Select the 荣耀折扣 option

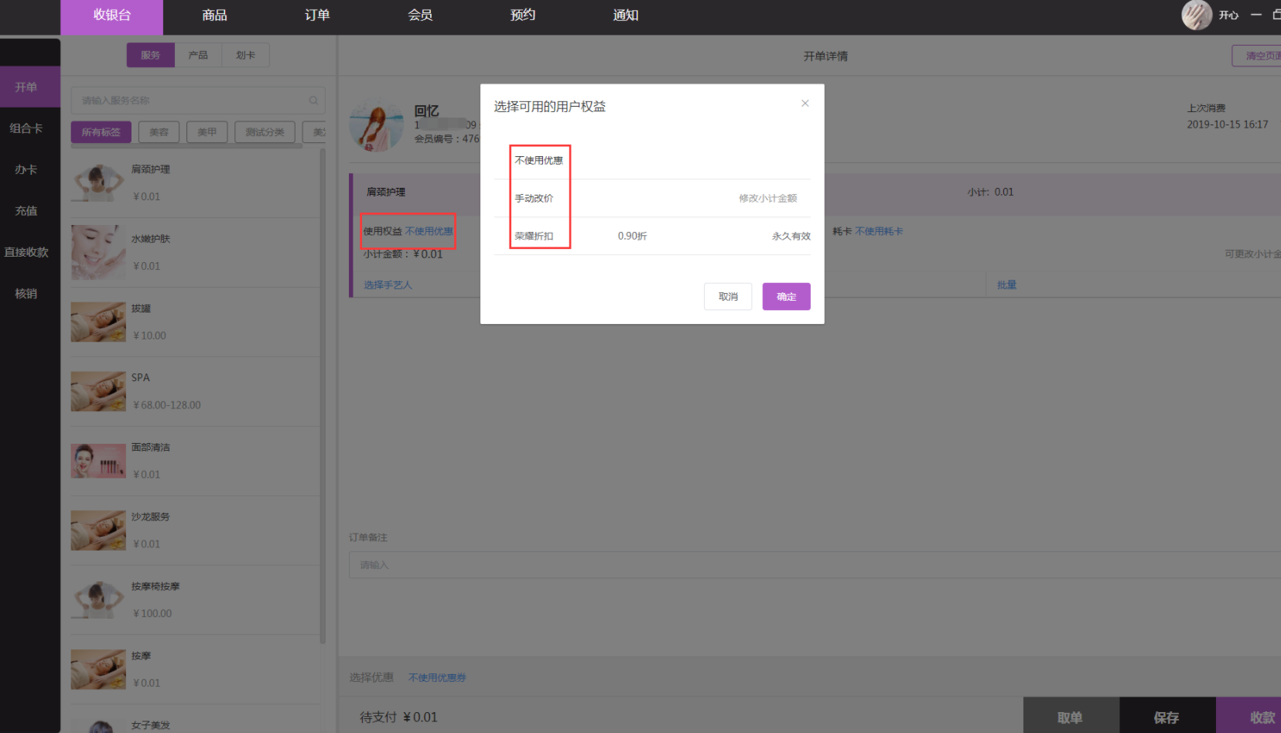[535, 236]
